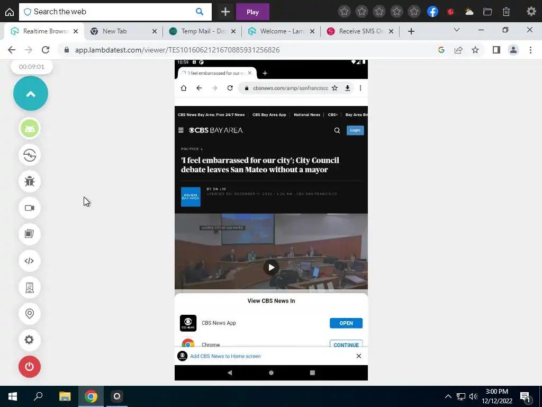The image size is (542, 407).
Task: Open the gallery screenshots icon
Action: (30, 234)
